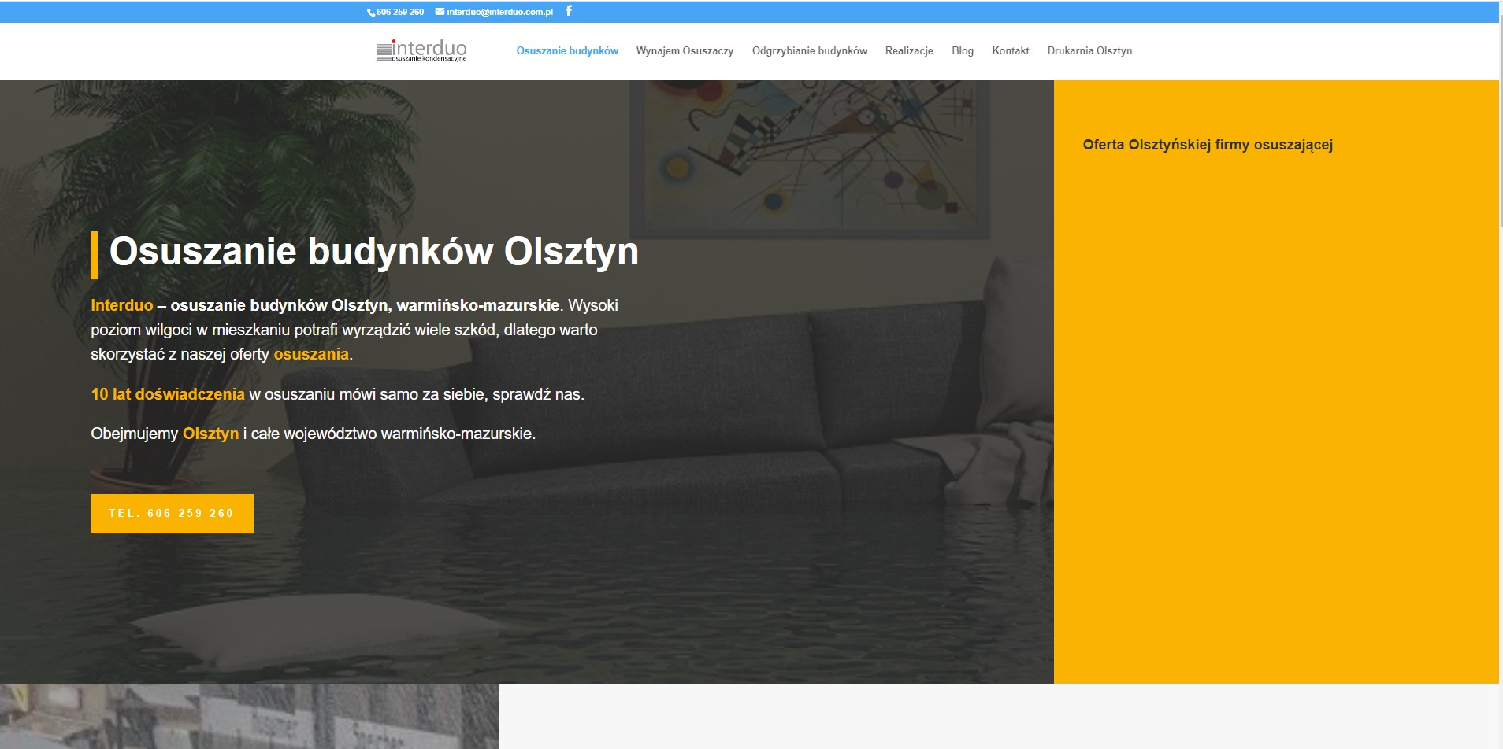Select Odgrzybianie budynków in the navigation

(x=809, y=50)
